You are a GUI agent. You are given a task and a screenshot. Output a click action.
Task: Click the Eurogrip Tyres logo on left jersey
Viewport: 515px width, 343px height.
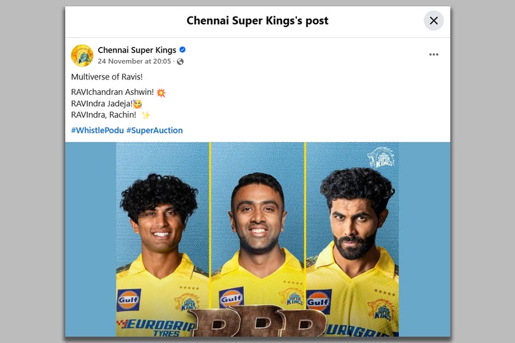click(156, 328)
